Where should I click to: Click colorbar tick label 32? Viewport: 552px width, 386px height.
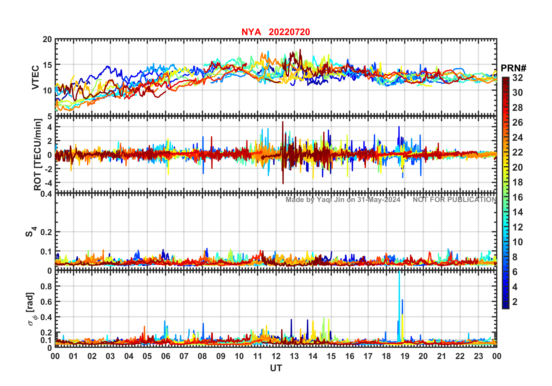(x=517, y=77)
